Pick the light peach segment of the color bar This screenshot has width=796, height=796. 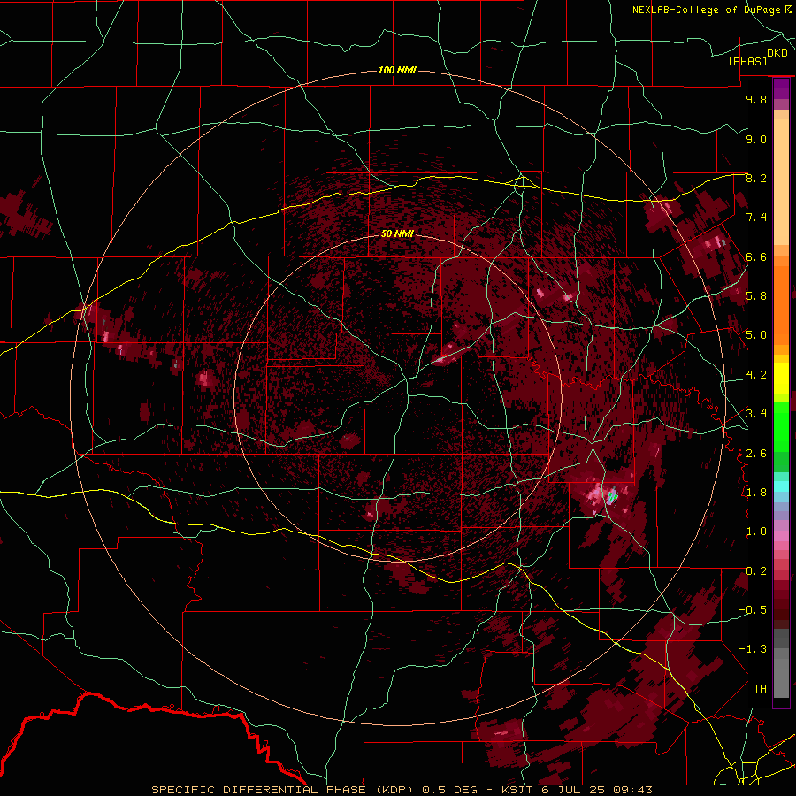781,183
